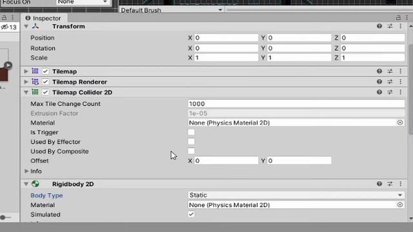Click the Tilemap Renderer component icon
The width and height of the screenshot is (413, 232).
(35, 82)
